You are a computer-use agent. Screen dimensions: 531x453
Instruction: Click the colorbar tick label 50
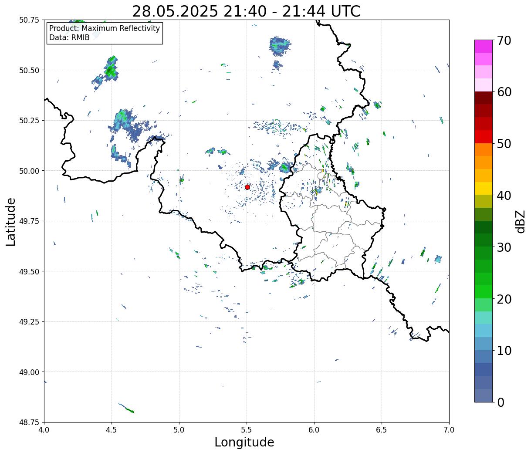[504, 144]
